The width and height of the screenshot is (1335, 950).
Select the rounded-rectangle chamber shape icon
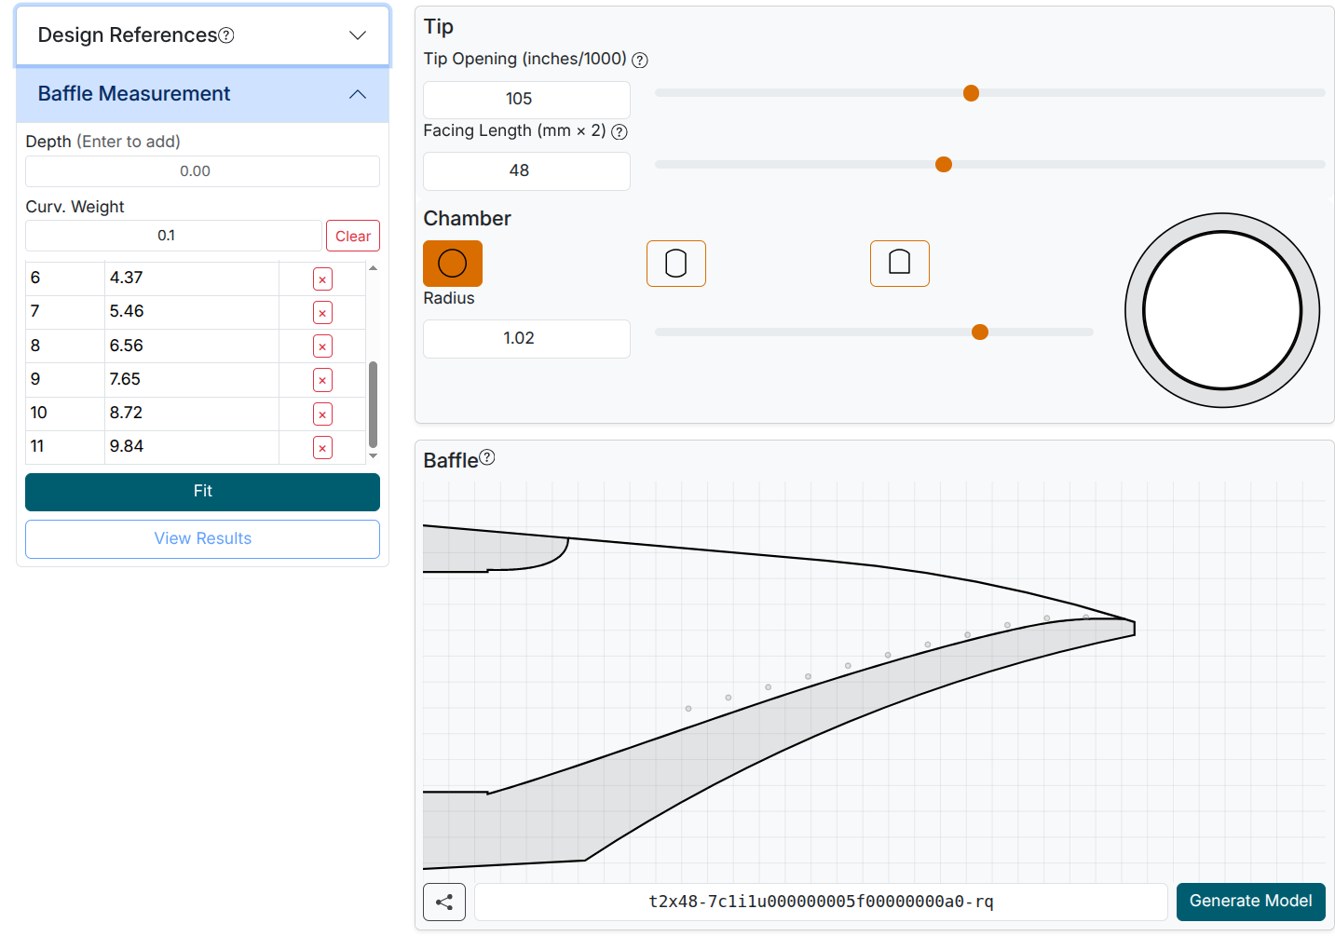click(x=676, y=264)
